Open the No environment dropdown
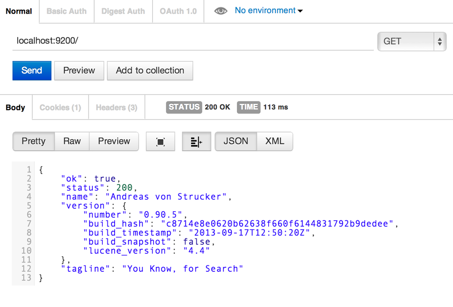The image size is (453, 307). [x=266, y=10]
